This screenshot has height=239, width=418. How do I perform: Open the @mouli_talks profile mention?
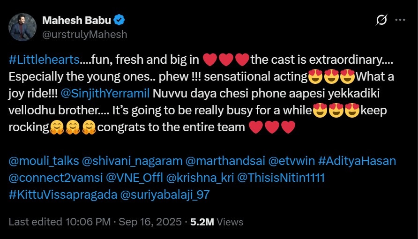[44, 161]
